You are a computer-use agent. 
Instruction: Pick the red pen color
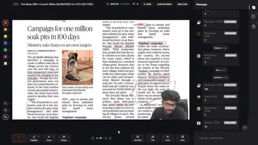[5, 23]
